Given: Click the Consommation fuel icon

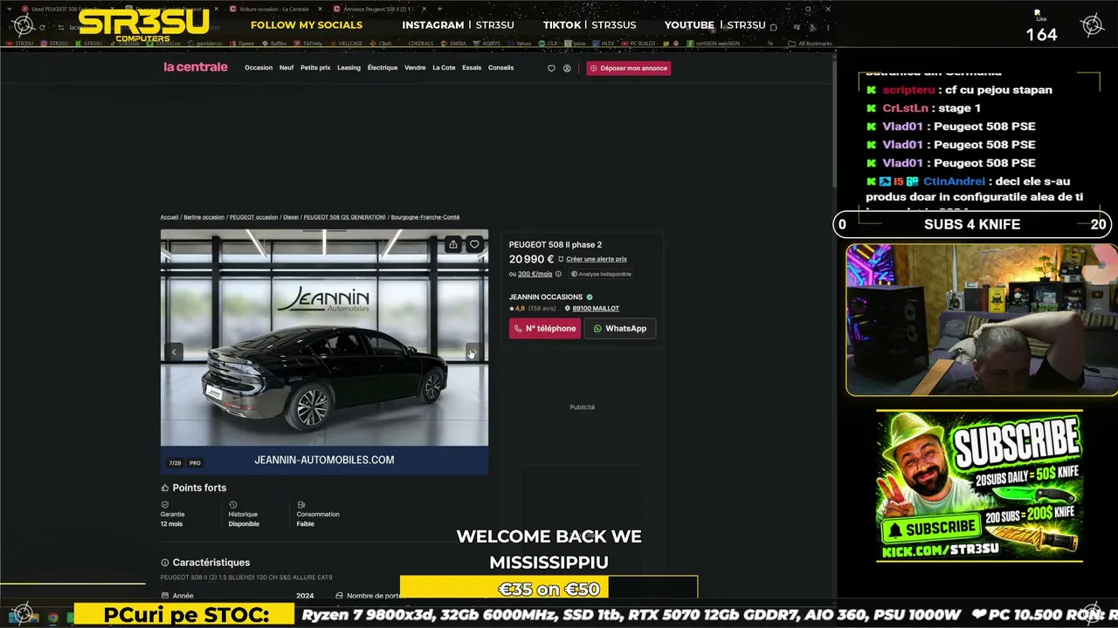Looking at the screenshot, I should (x=300, y=505).
